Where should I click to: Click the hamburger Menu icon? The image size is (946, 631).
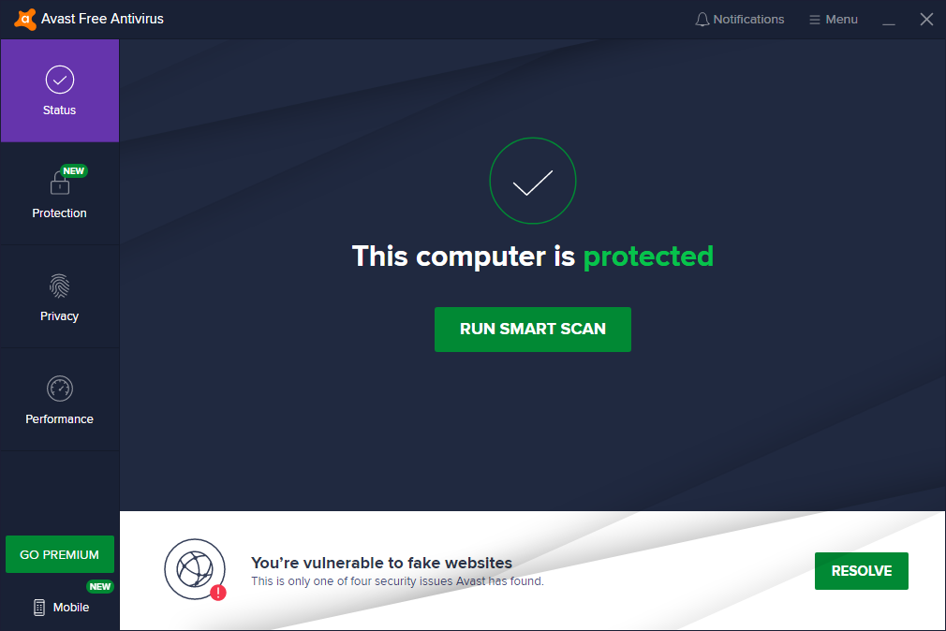pyautogui.click(x=815, y=20)
